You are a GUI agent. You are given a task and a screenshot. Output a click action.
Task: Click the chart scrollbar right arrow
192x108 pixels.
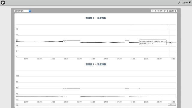[x=175, y=105]
